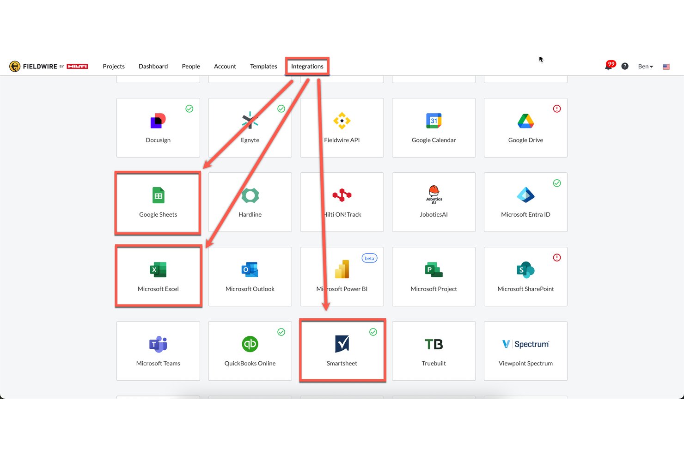Click the beta badge on Power BI
This screenshot has height=456, width=684.
click(369, 258)
